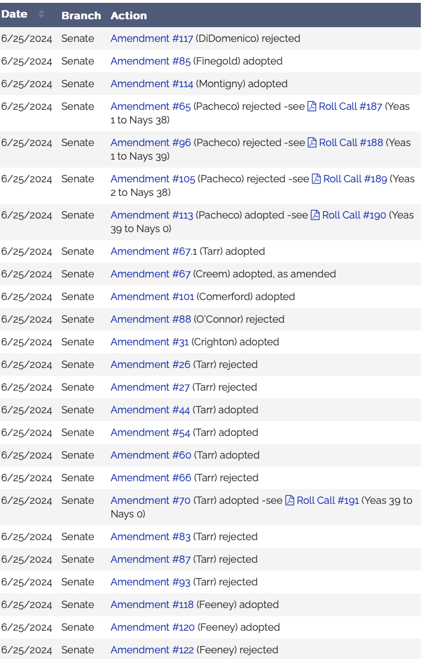
Task: Open Amendment #101 by Comerford
Action: 152,297
